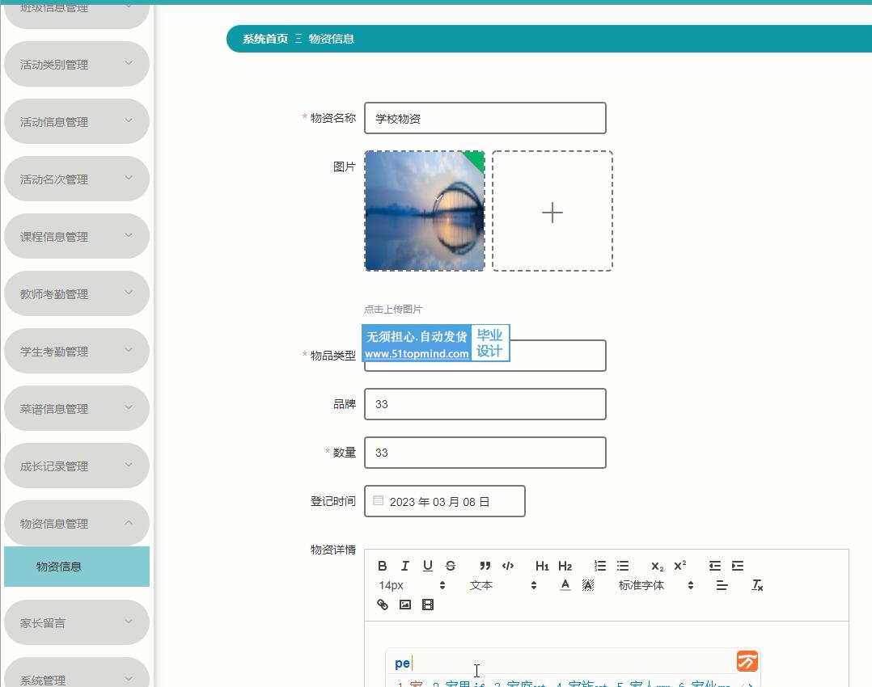Add new image with plus upload box
This screenshot has height=687, width=872.
point(552,211)
